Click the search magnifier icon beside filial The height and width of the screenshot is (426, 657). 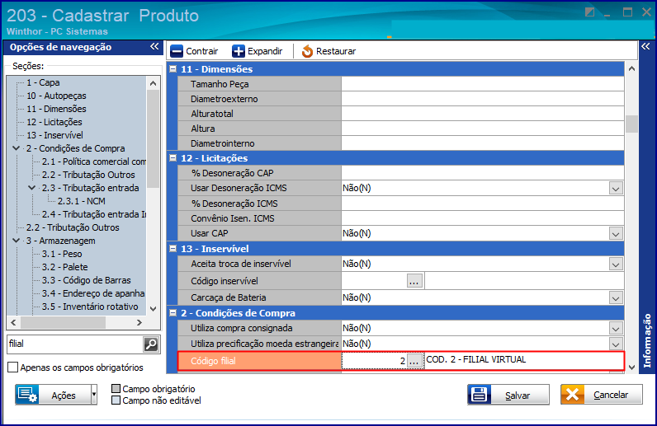click(x=151, y=344)
